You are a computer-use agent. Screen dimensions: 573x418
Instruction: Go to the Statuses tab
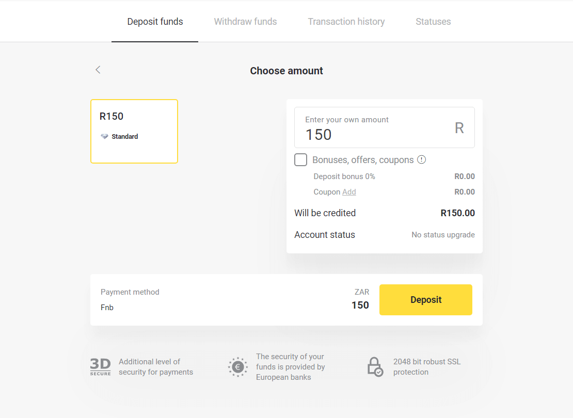433,22
